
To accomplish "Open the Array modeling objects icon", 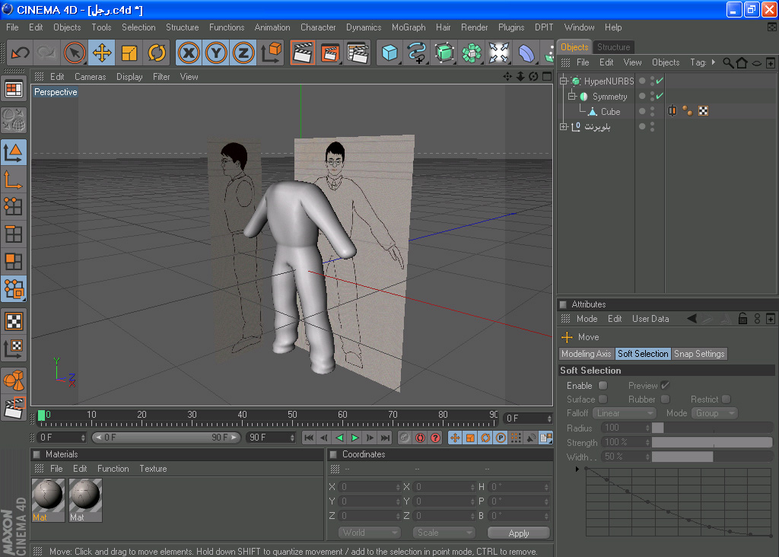I will click(472, 53).
